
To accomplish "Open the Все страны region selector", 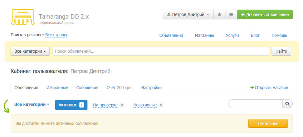I will click(56, 35).
